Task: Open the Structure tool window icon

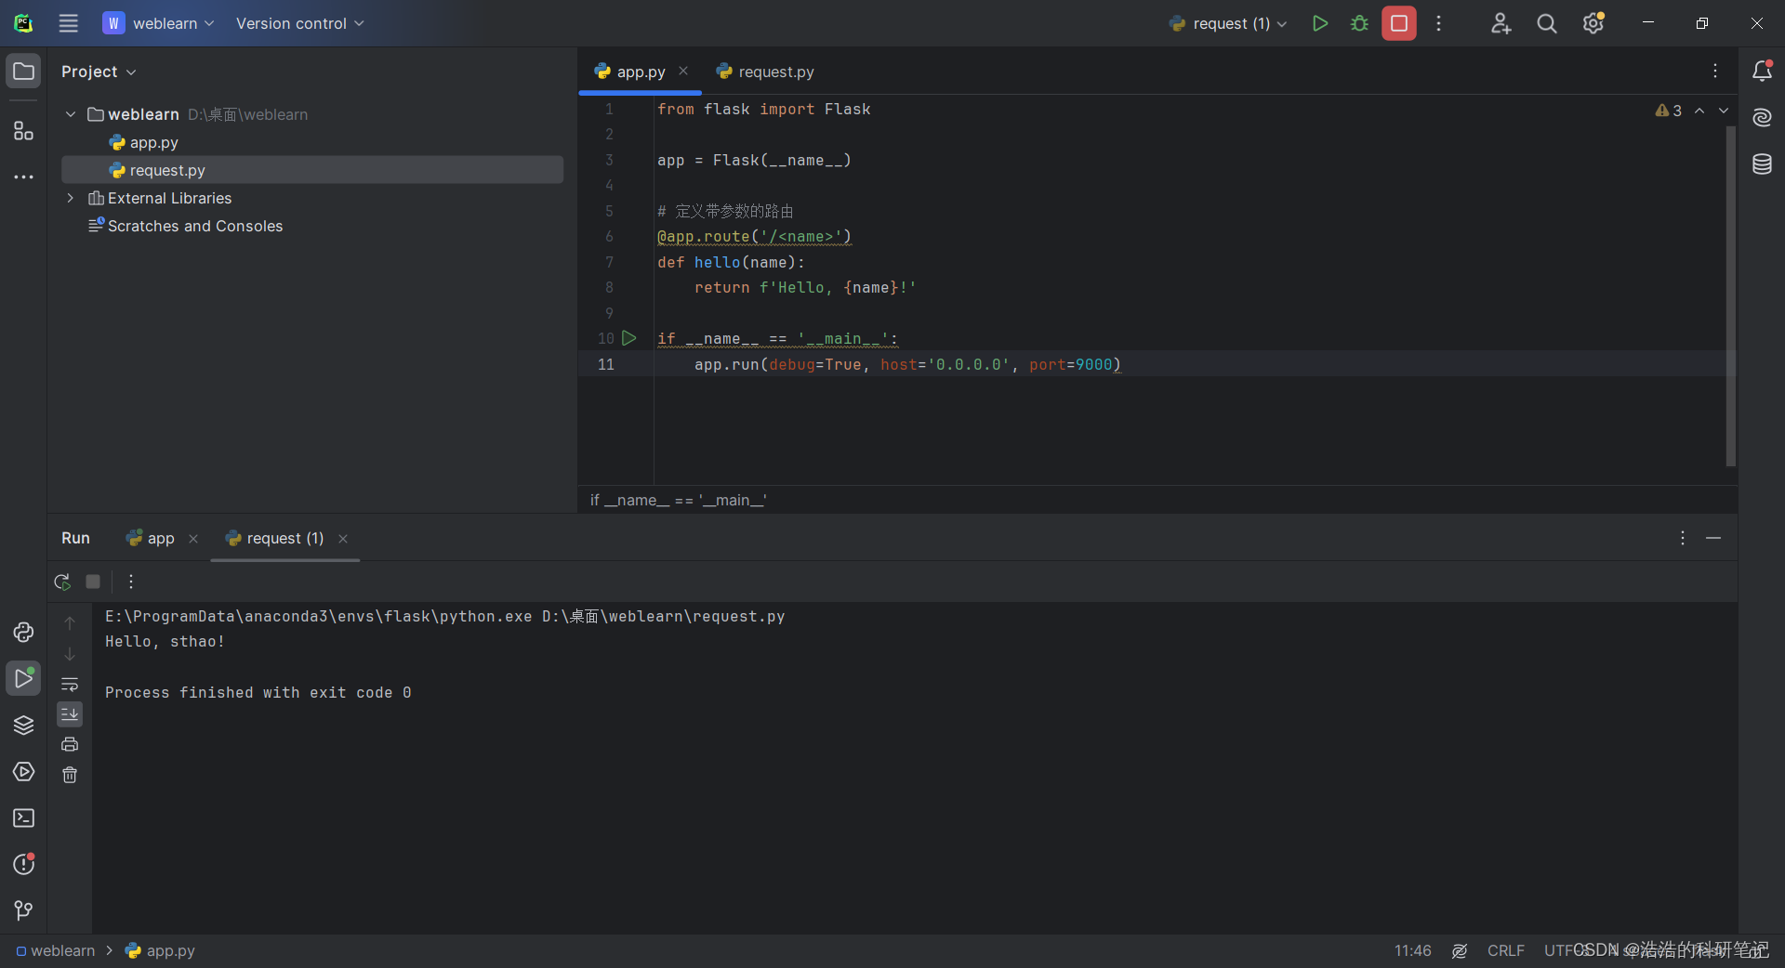Action: click(23, 131)
